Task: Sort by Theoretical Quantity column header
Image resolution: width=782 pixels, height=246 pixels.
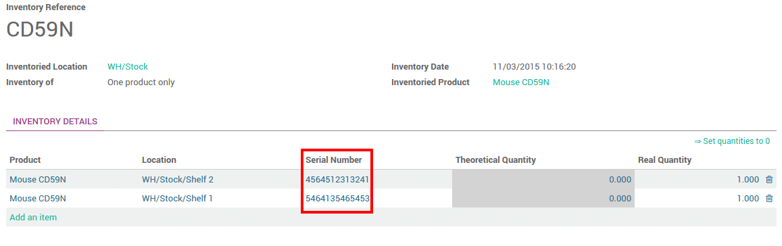Action: 495,159
